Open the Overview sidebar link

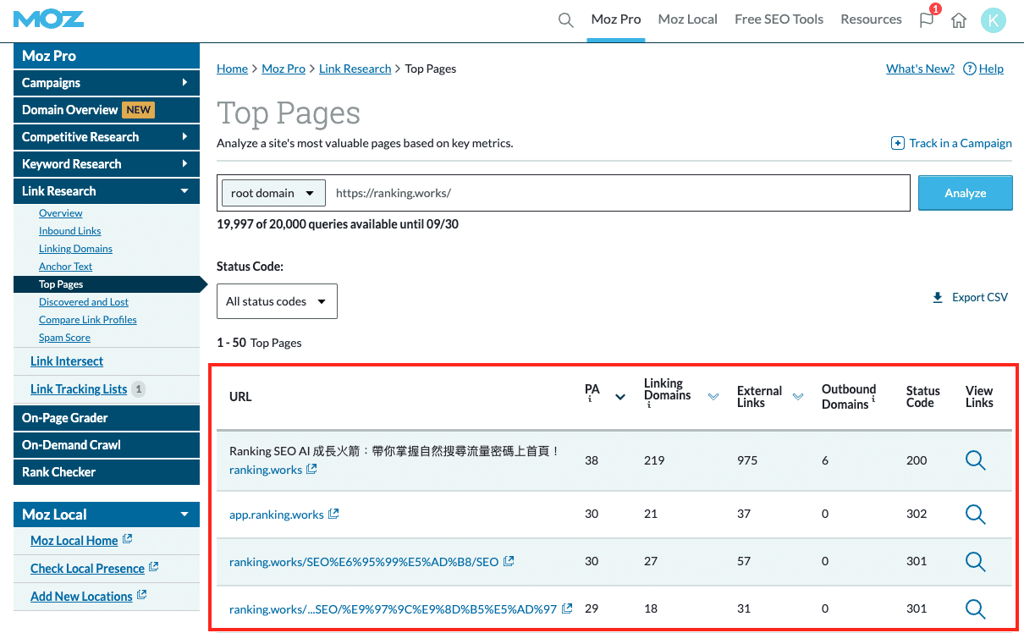coord(61,213)
